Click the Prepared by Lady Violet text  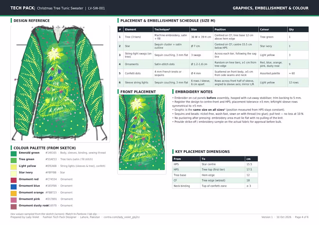[25, 217]
